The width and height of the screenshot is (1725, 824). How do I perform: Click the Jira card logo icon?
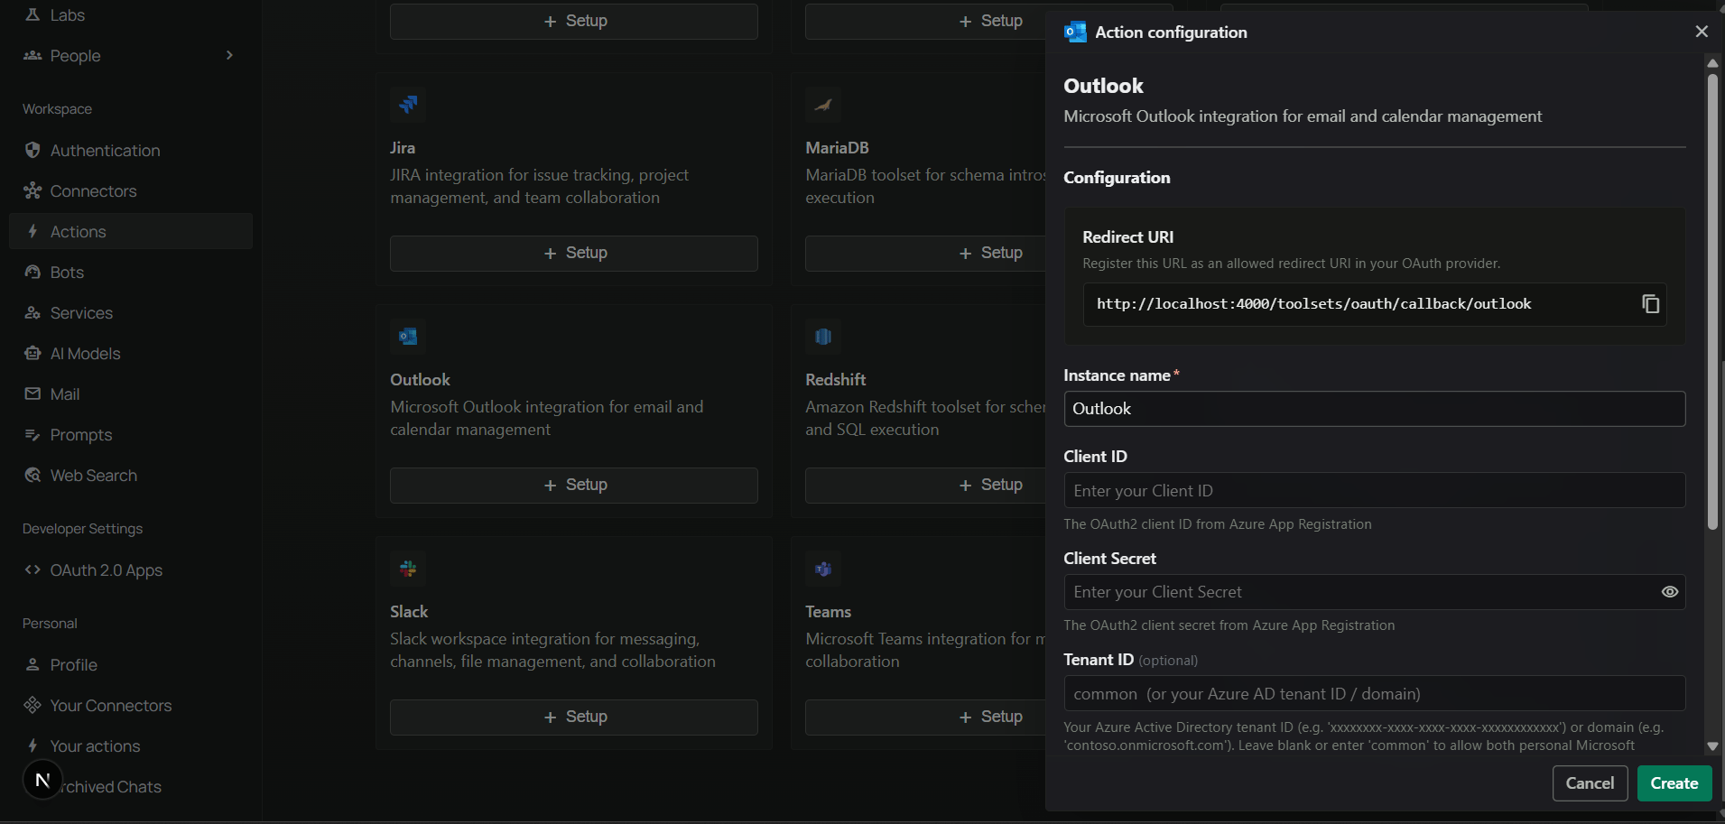click(408, 104)
